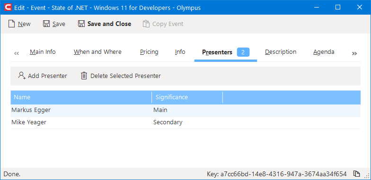Click the Delete Selected Presenter trash icon
The height and width of the screenshot is (180, 371).
tap(84, 76)
